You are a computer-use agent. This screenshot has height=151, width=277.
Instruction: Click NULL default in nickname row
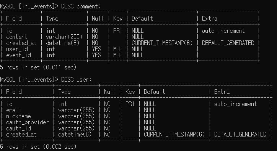(x=150, y=116)
